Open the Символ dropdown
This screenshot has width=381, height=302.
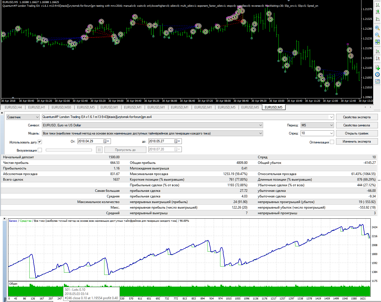[152, 125]
